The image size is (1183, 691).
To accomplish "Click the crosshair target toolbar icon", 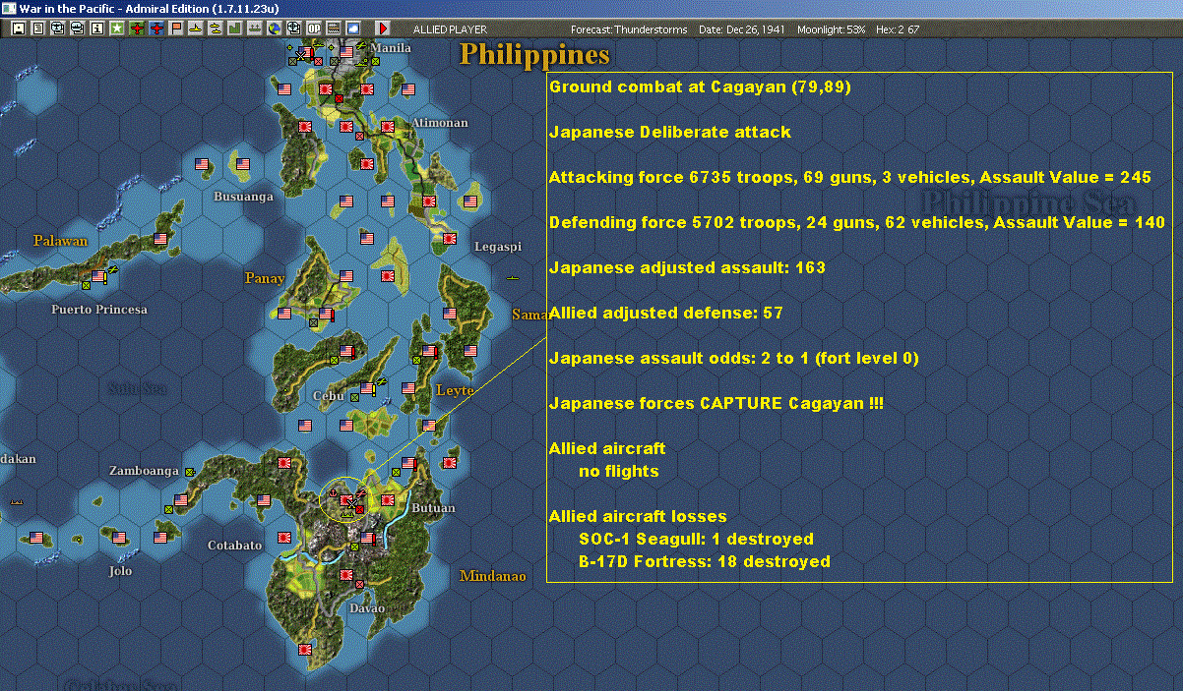I will (292, 29).
